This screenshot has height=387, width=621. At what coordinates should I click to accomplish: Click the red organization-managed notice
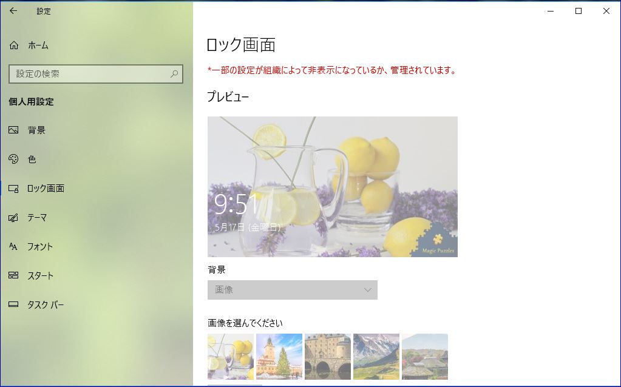point(332,70)
